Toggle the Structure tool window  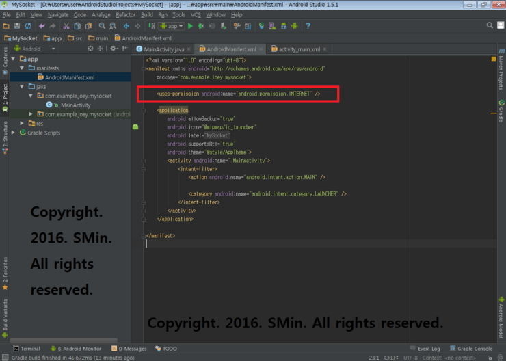[5, 137]
